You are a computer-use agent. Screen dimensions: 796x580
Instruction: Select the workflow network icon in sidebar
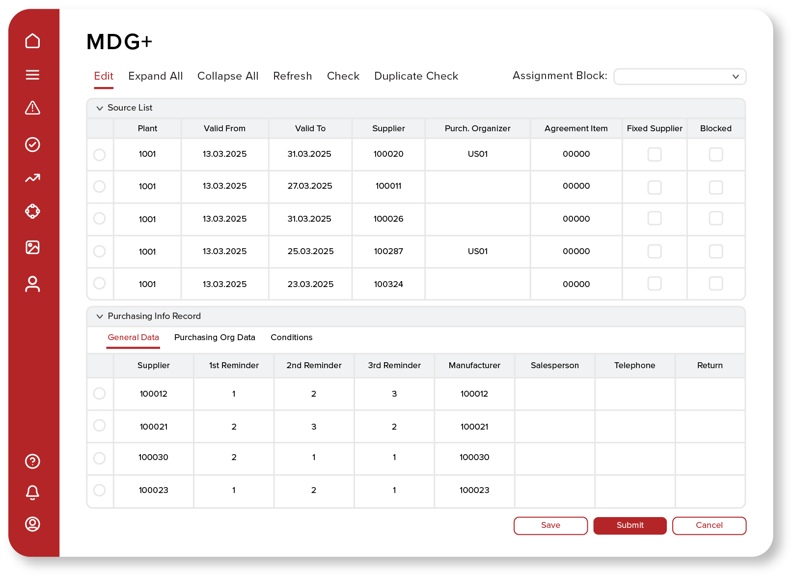(32, 211)
